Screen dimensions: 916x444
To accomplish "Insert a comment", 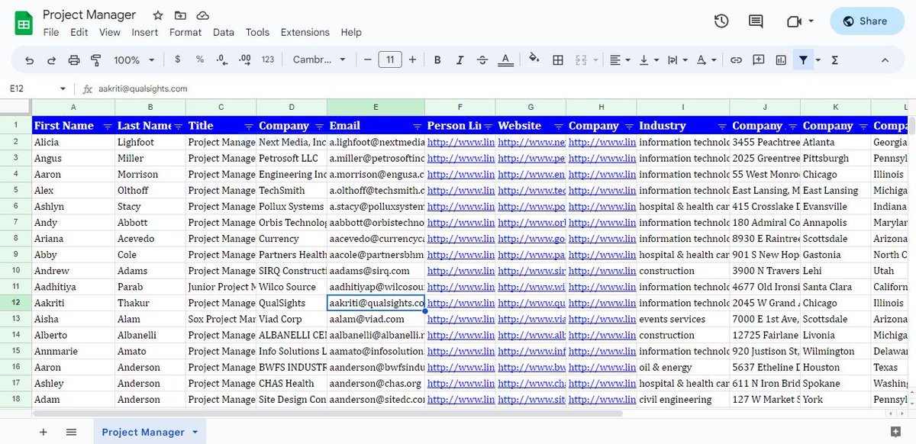I will tap(759, 60).
